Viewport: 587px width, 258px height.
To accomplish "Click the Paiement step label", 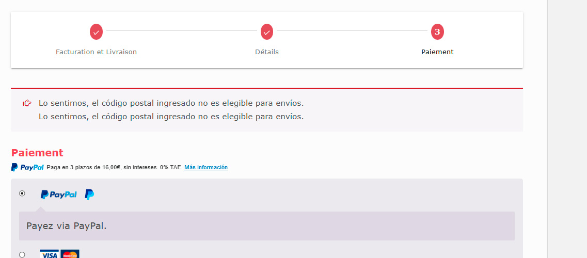I will 437,52.
